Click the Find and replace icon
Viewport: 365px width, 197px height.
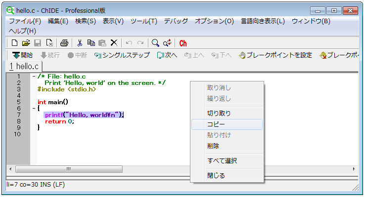pyautogui.click(x=167, y=43)
